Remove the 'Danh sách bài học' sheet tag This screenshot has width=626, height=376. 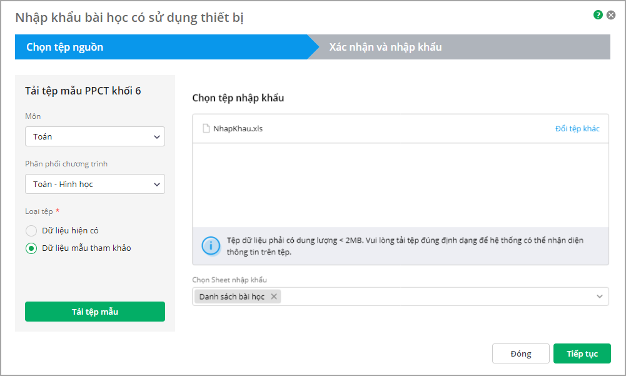pyautogui.click(x=274, y=297)
